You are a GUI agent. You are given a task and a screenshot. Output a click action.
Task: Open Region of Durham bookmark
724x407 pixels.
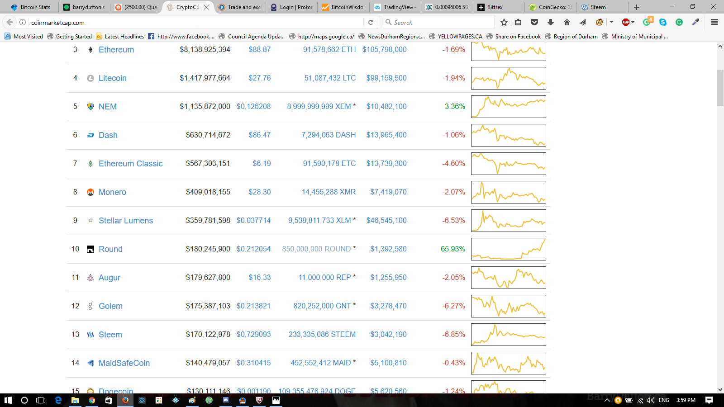571,37
